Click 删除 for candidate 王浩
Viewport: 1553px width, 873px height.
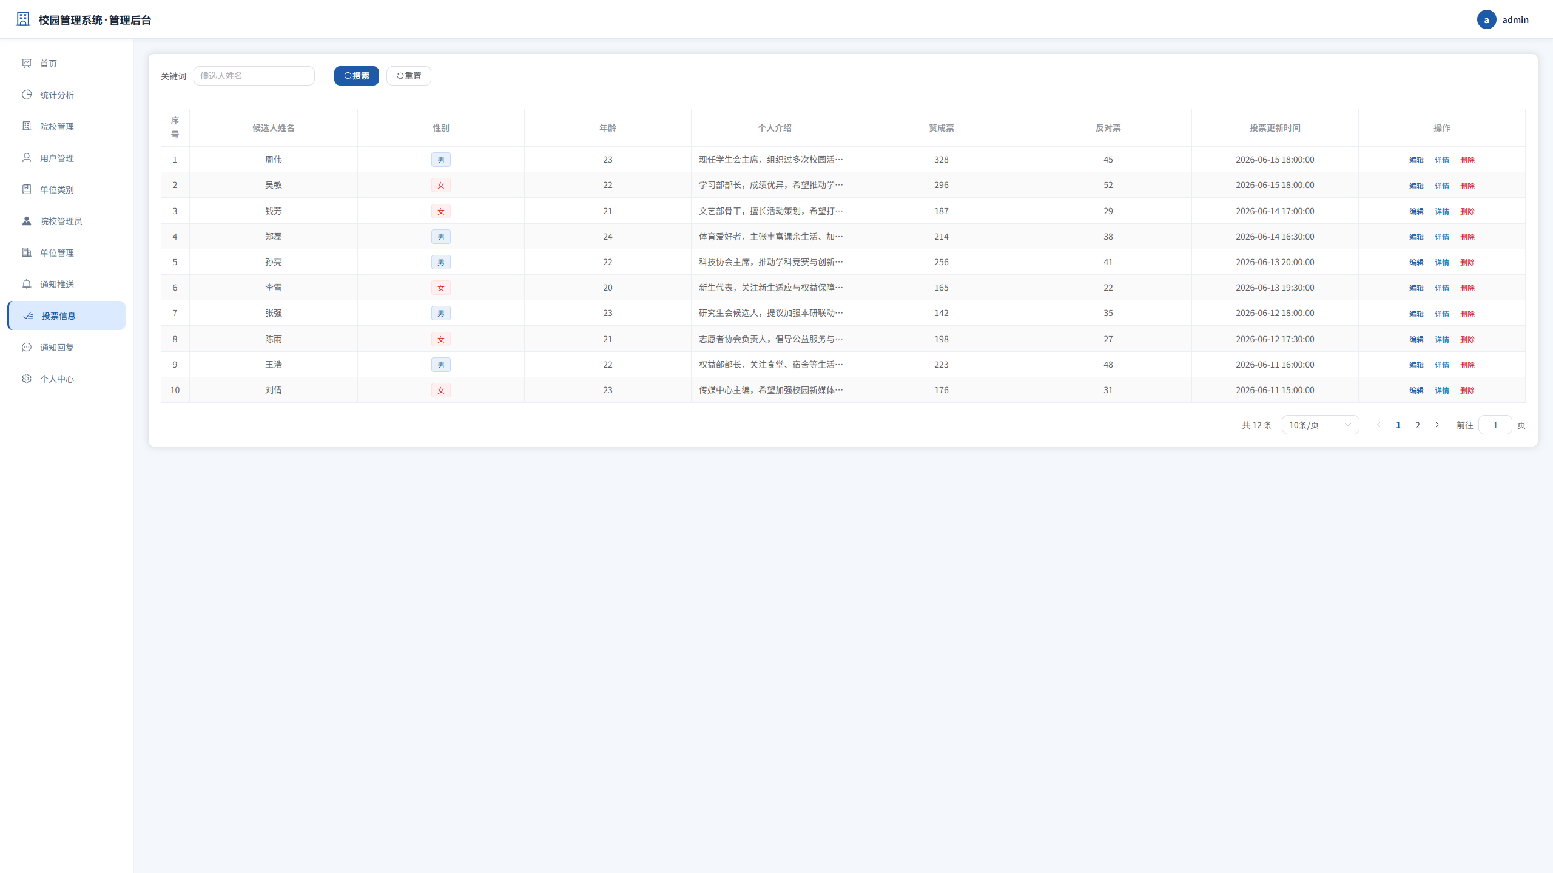pos(1467,365)
